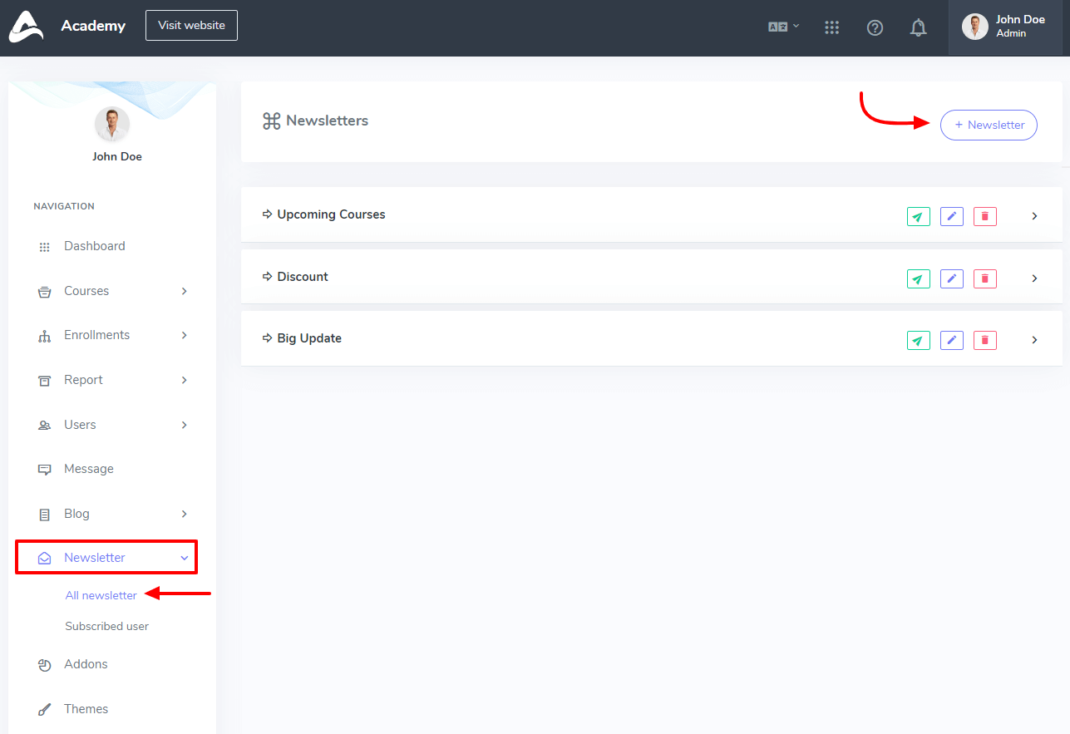Go to Dashboard in the navigation
This screenshot has width=1070, height=734.
94,246
